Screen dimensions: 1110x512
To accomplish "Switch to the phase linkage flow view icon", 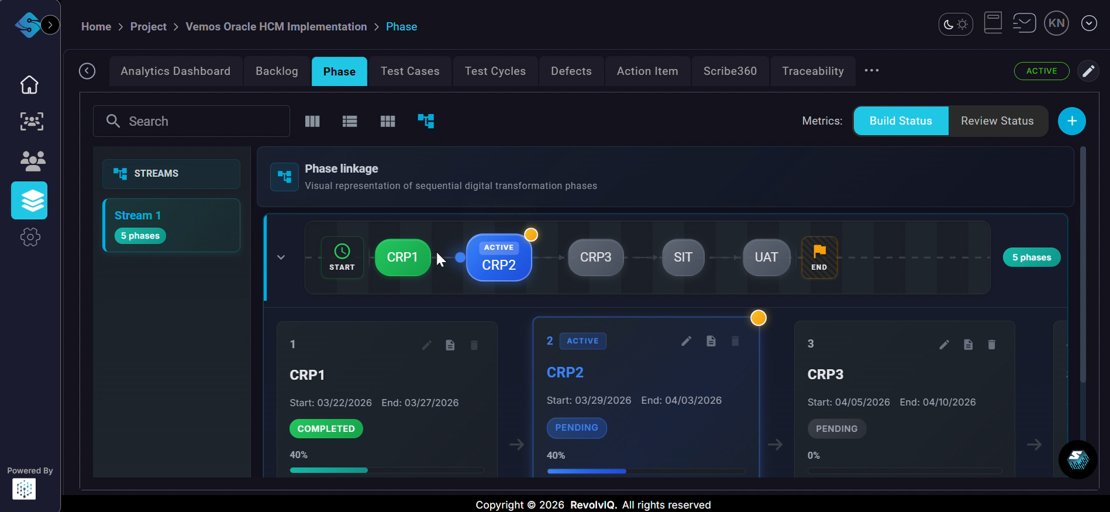I will 425,121.
